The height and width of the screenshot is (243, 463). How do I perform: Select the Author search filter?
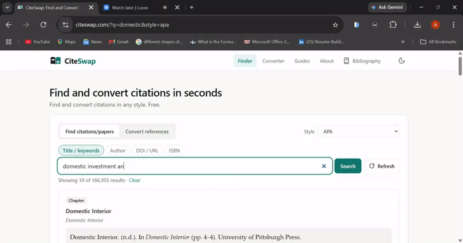[x=117, y=151]
